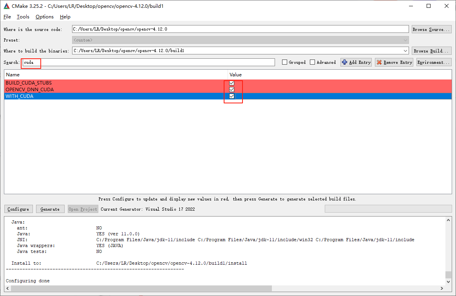
Task: Click the progress bar next to generator
Action: [x=388, y=209]
